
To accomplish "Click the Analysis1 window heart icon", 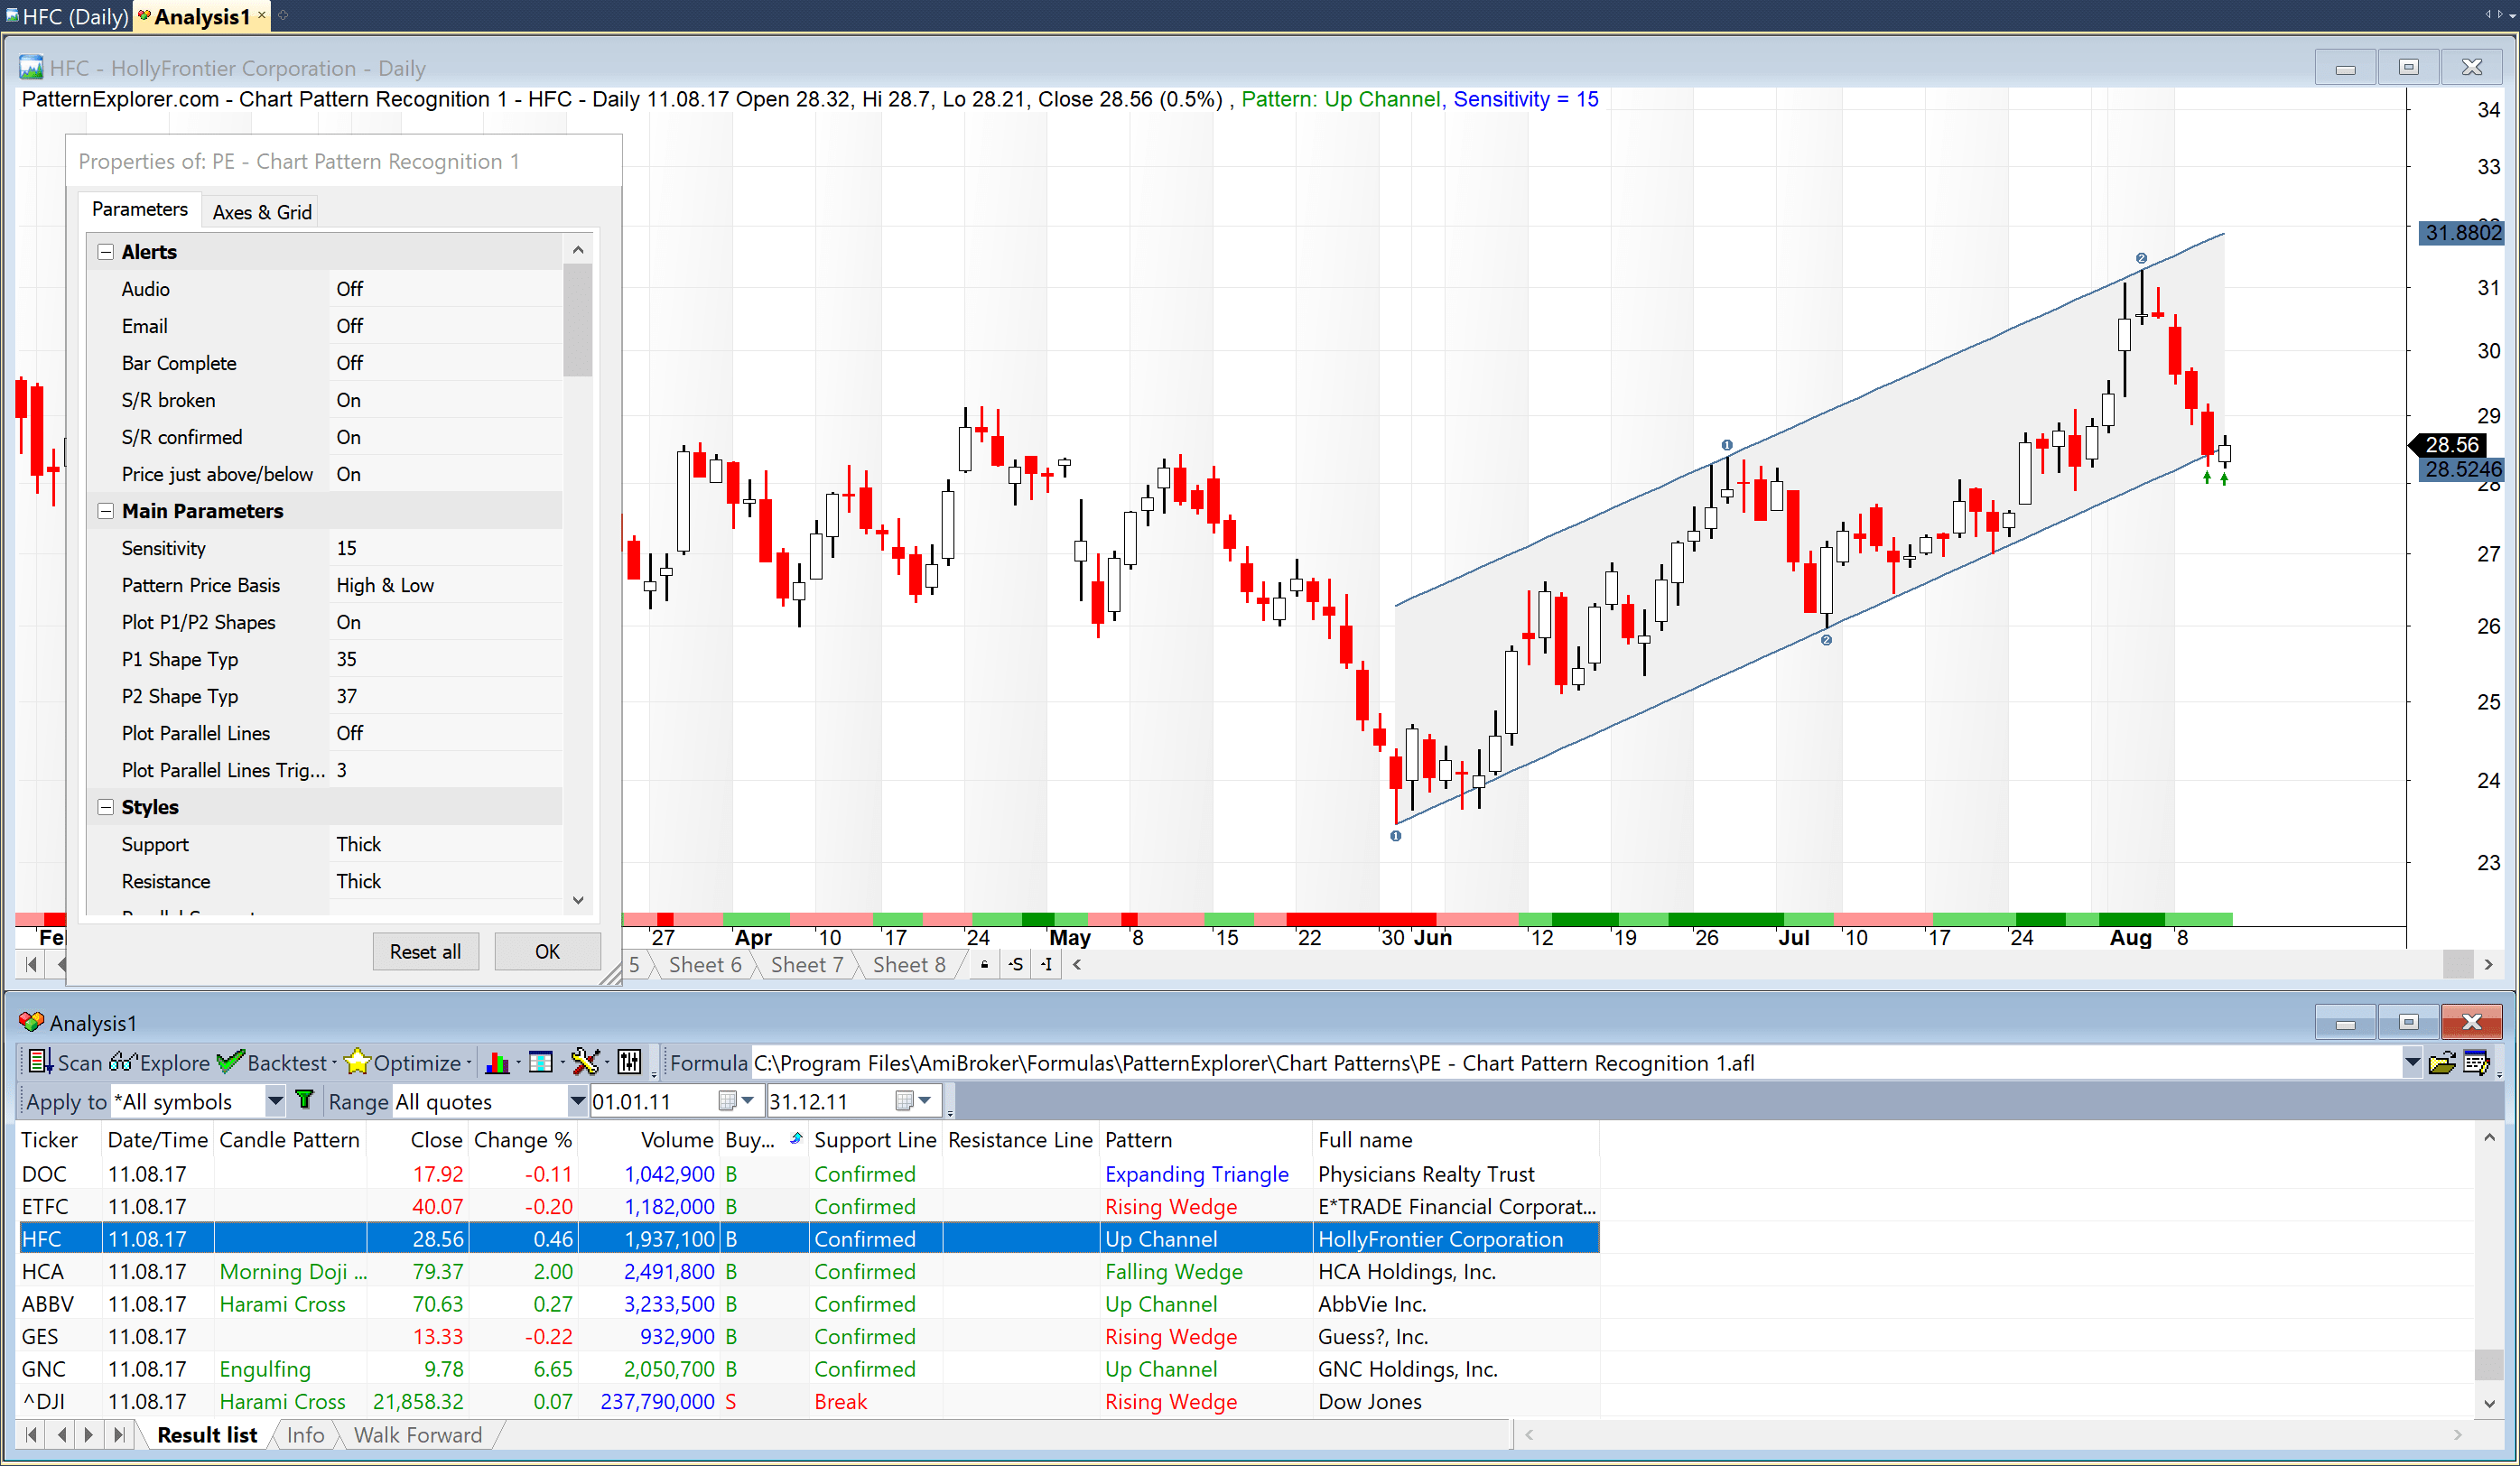I will 31,1022.
